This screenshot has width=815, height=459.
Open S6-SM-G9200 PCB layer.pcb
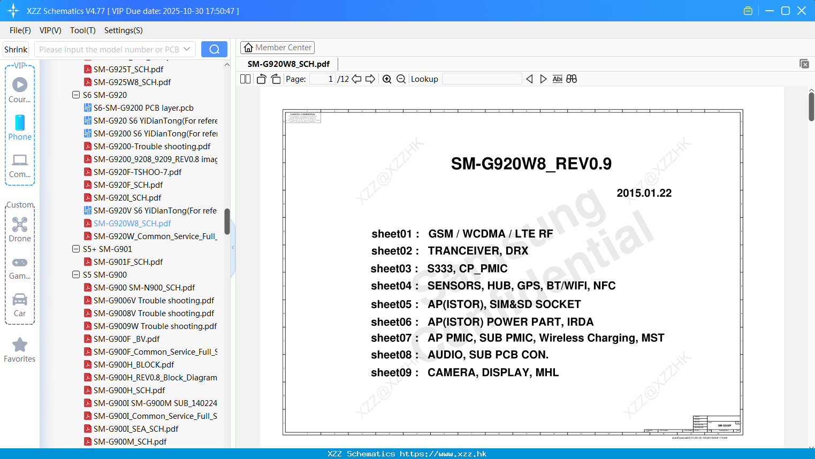tap(143, 108)
